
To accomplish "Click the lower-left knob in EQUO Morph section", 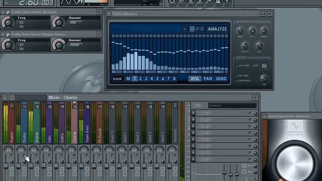I will [245, 45].
